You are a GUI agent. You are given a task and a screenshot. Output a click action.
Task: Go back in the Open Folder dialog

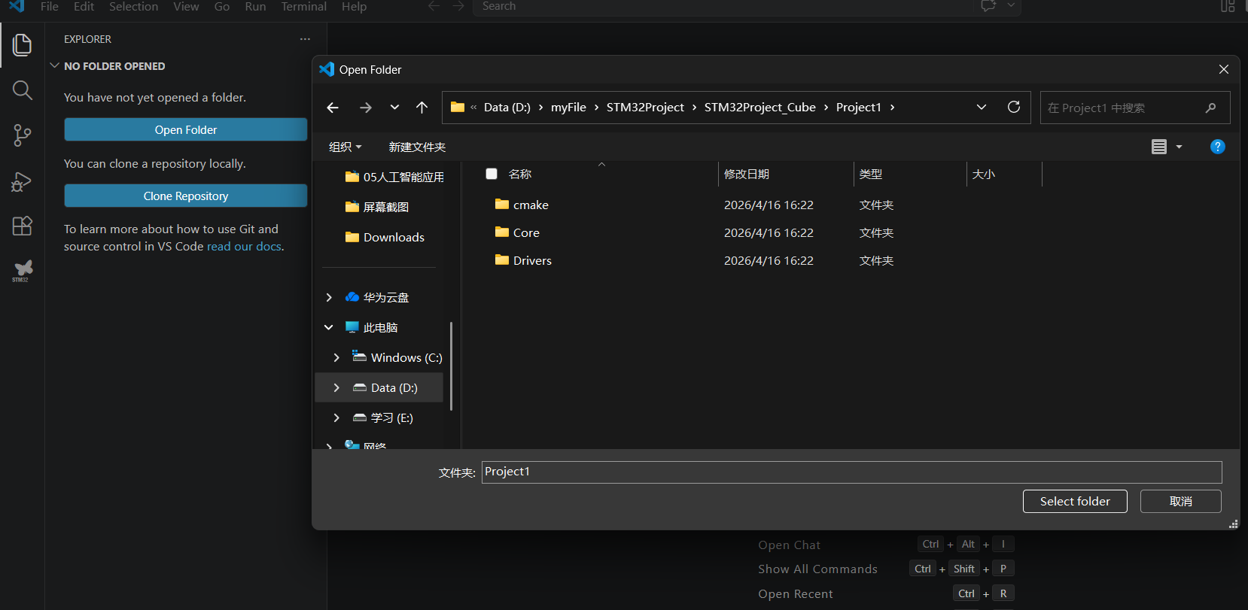coord(333,108)
